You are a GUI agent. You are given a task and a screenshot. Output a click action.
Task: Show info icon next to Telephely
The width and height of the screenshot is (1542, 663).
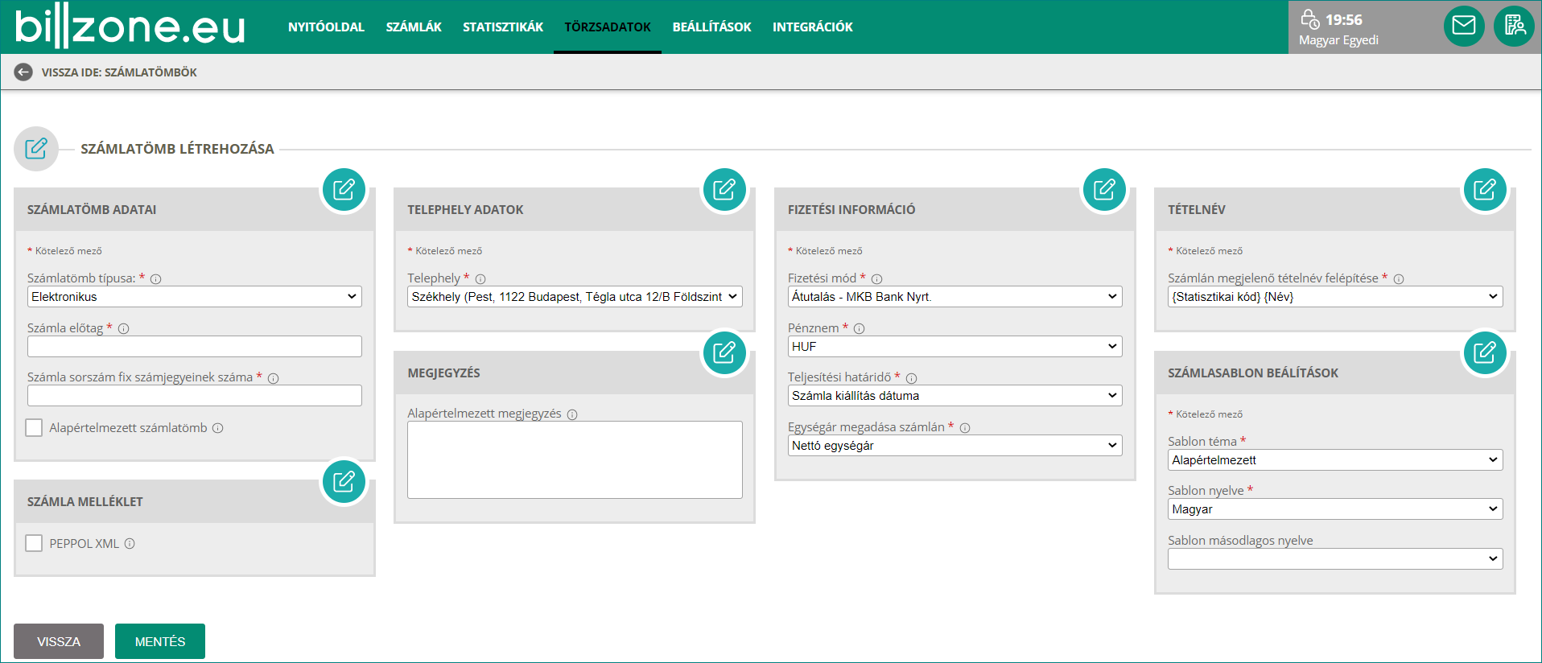click(480, 279)
